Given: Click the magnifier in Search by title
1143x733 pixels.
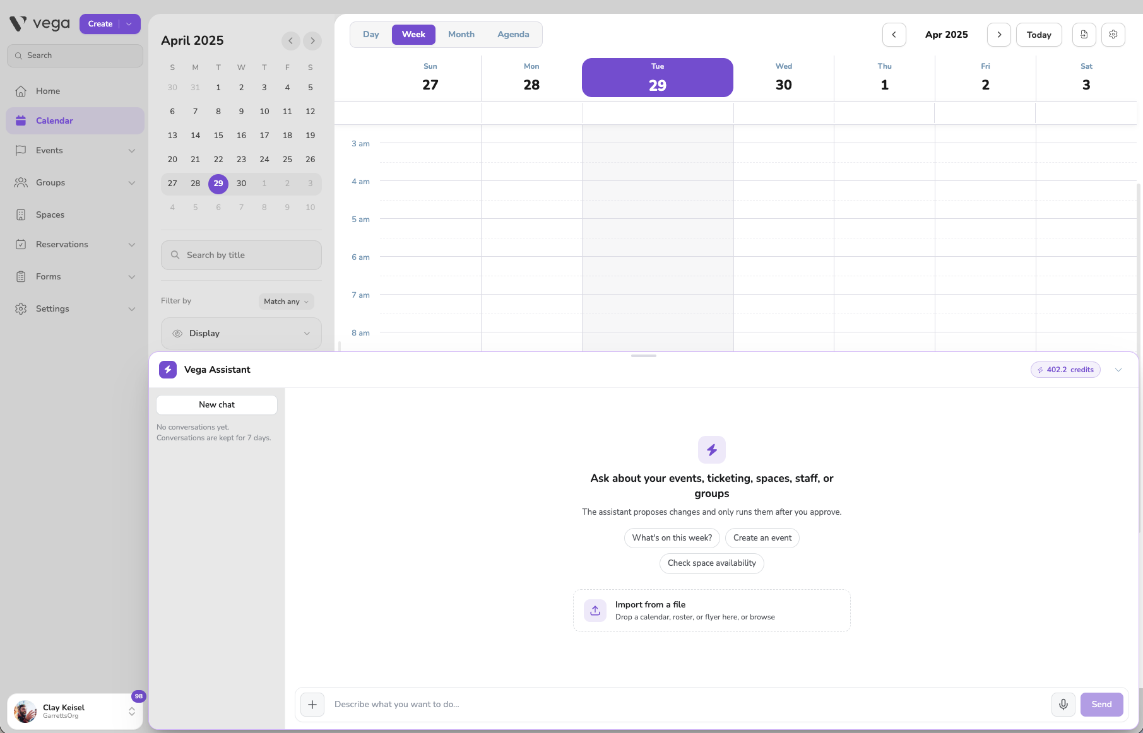Looking at the screenshot, I should pos(175,255).
